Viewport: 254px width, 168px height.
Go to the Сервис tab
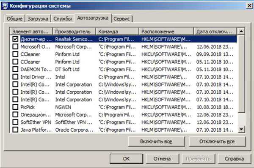(x=121, y=19)
